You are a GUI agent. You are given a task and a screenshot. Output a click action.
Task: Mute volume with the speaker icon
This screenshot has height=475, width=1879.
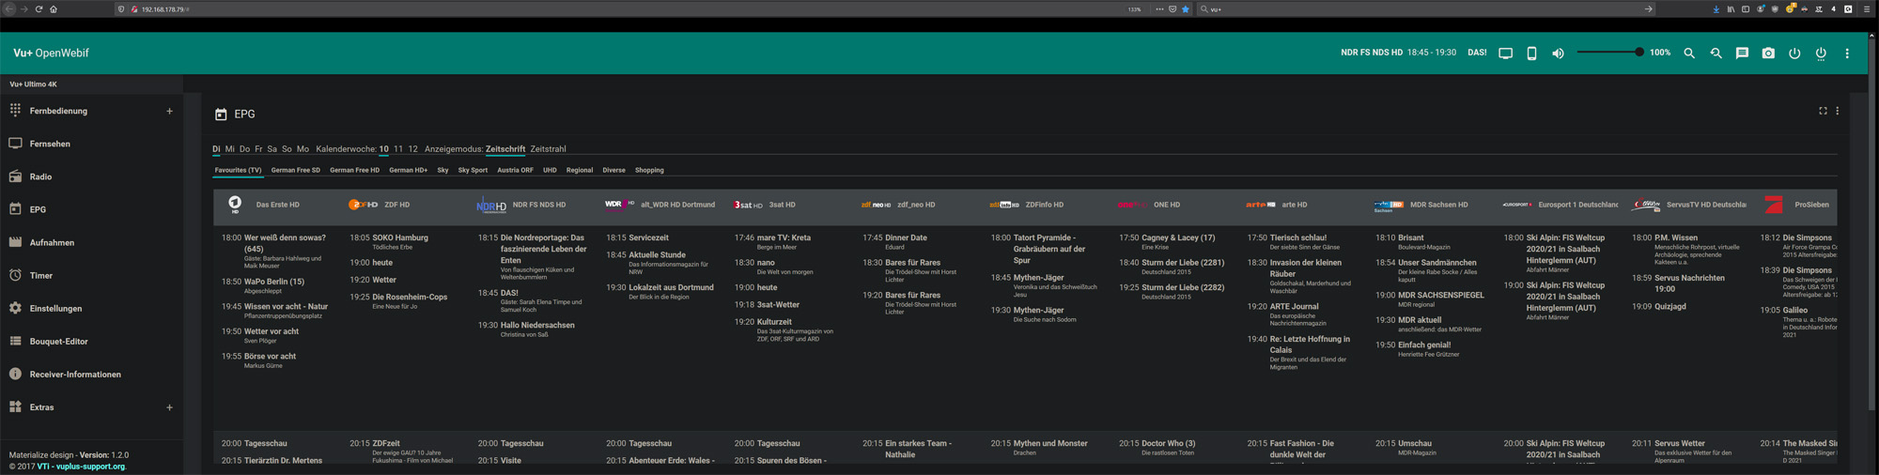pos(1558,54)
